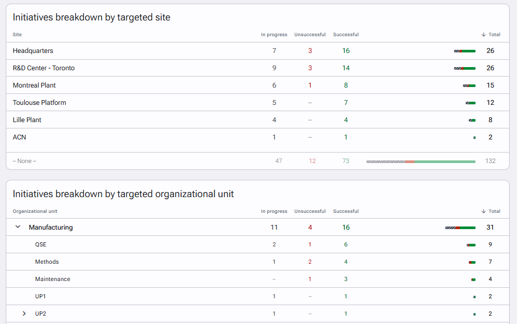Sort site table by Total column

pos(491,35)
